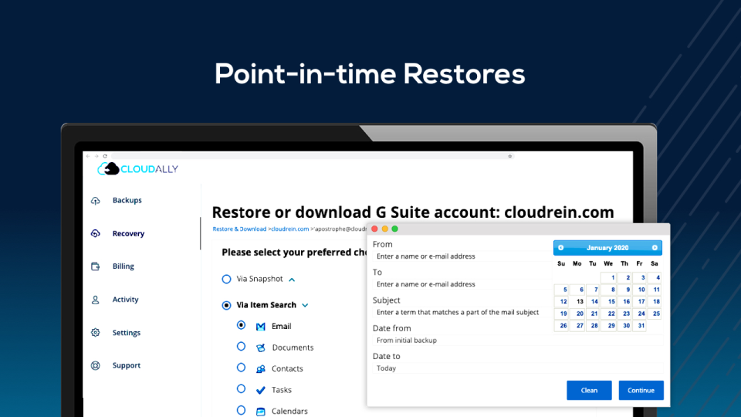Image resolution: width=741 pixels, height=417 pixels.
Task: Close the search dialog with red button
Action: point(375,229)
